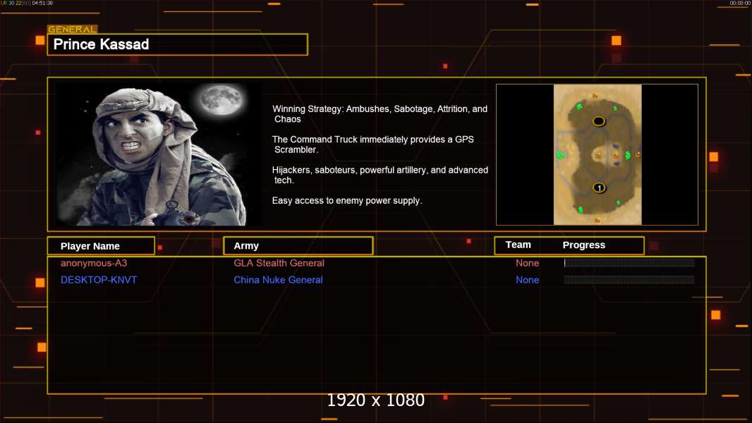Viewport: 752px width, 423px height.
Task: Select player DESKTOP-KNVT
Action: pyautogui.click(x=99, y=280)
